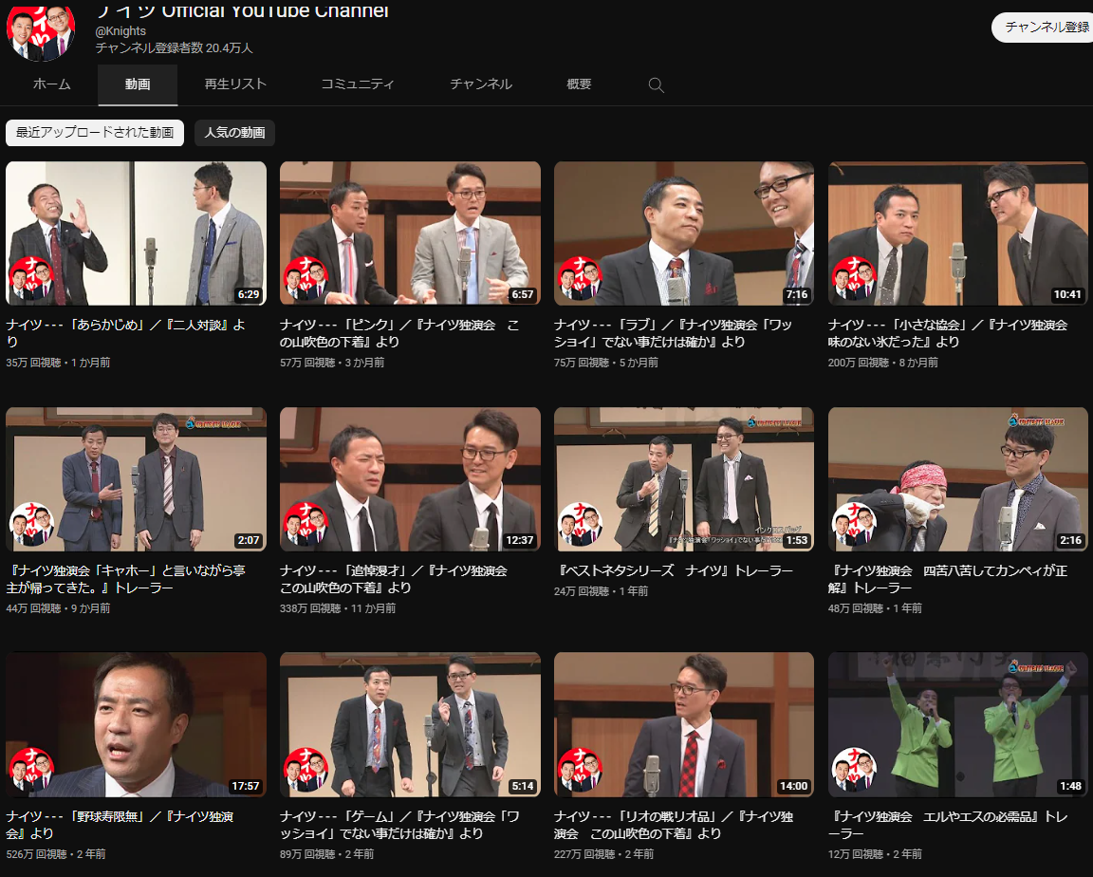Click the title 「キャホー」と言いながら亭主が帰ってきた トレーラー
1093x877 pixels.
tap(126, 579)
